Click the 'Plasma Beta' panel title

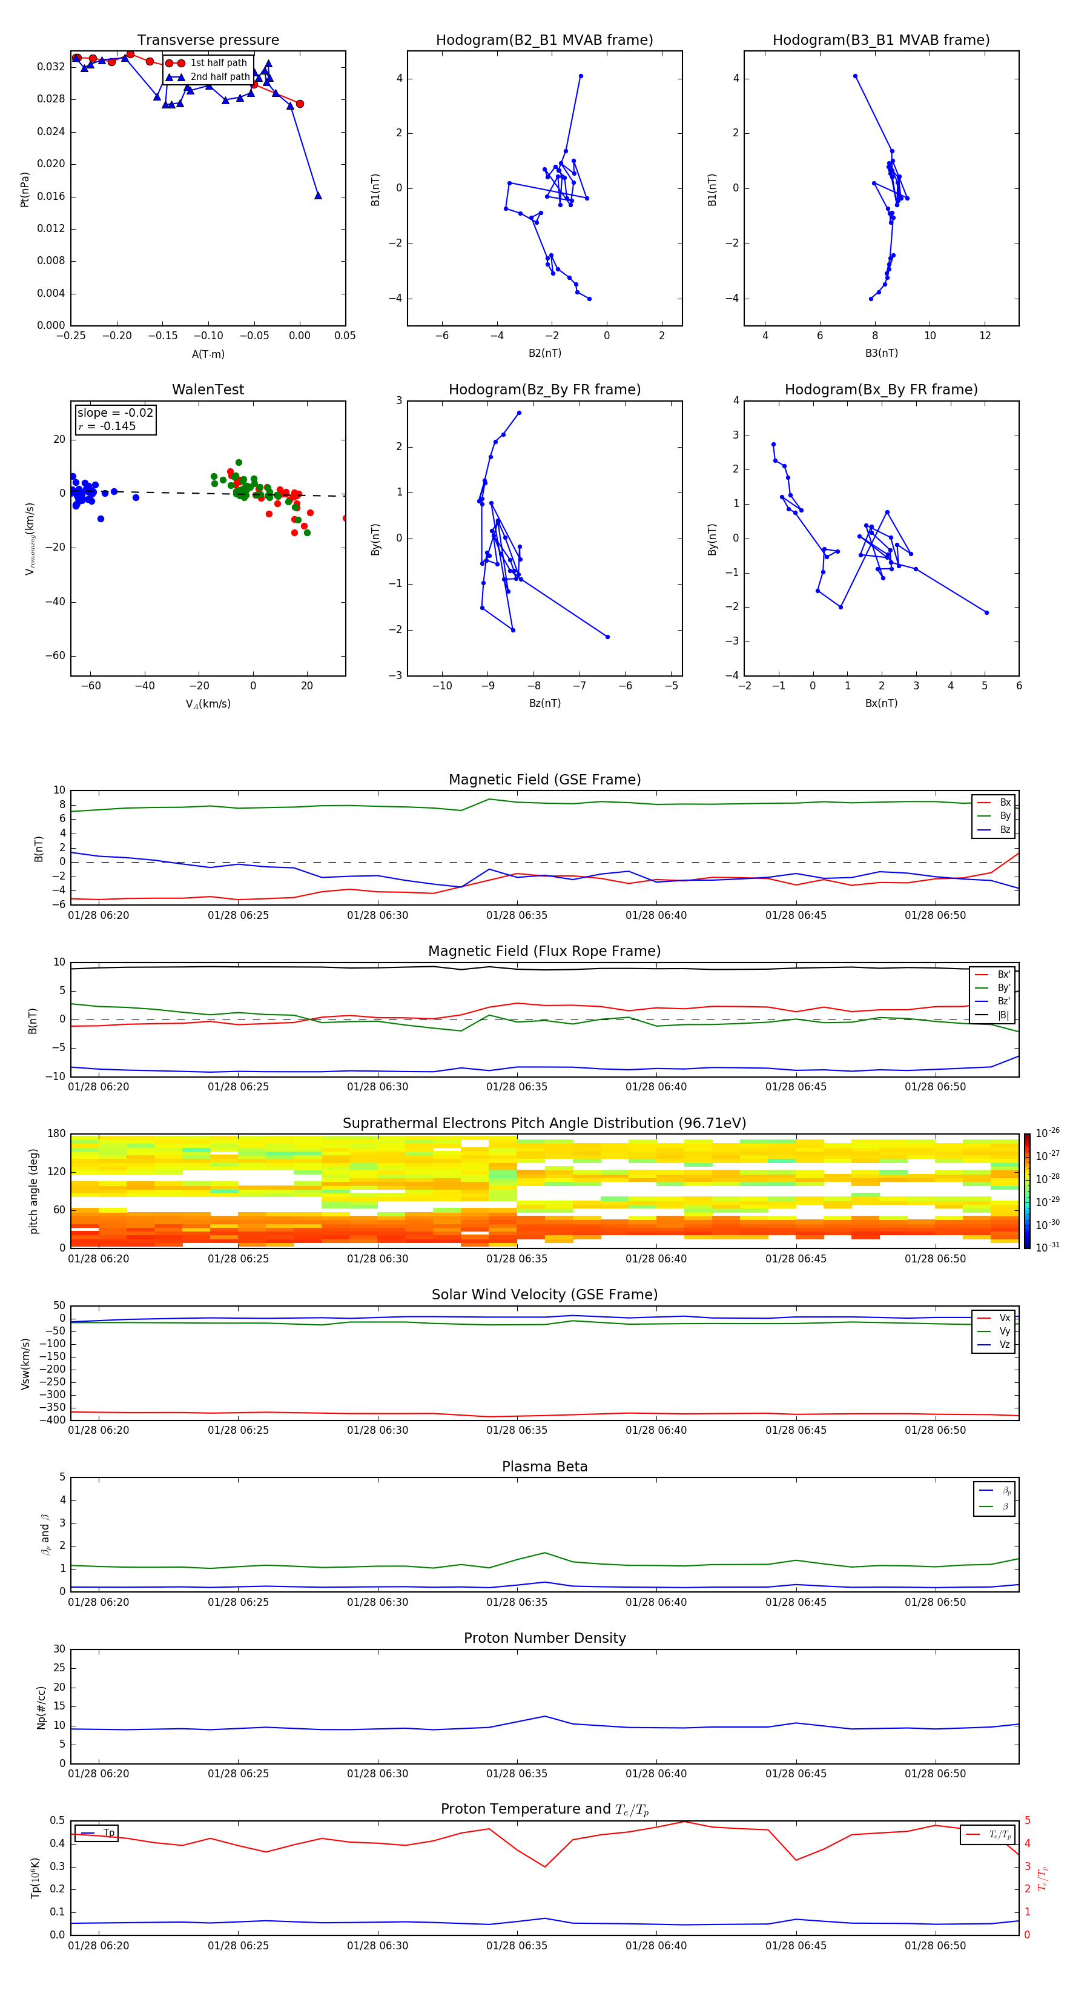(x=544, y=1467)
